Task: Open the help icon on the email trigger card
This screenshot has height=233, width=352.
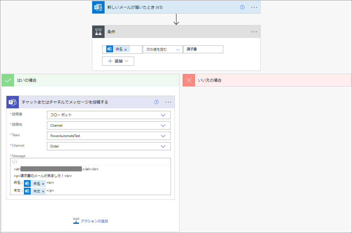Action: click(x=242, y=7)
